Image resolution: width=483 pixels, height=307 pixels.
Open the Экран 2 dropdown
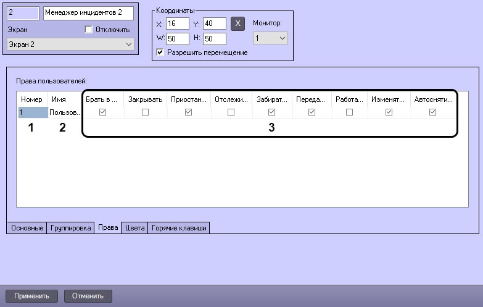click(x=70, y=44)
